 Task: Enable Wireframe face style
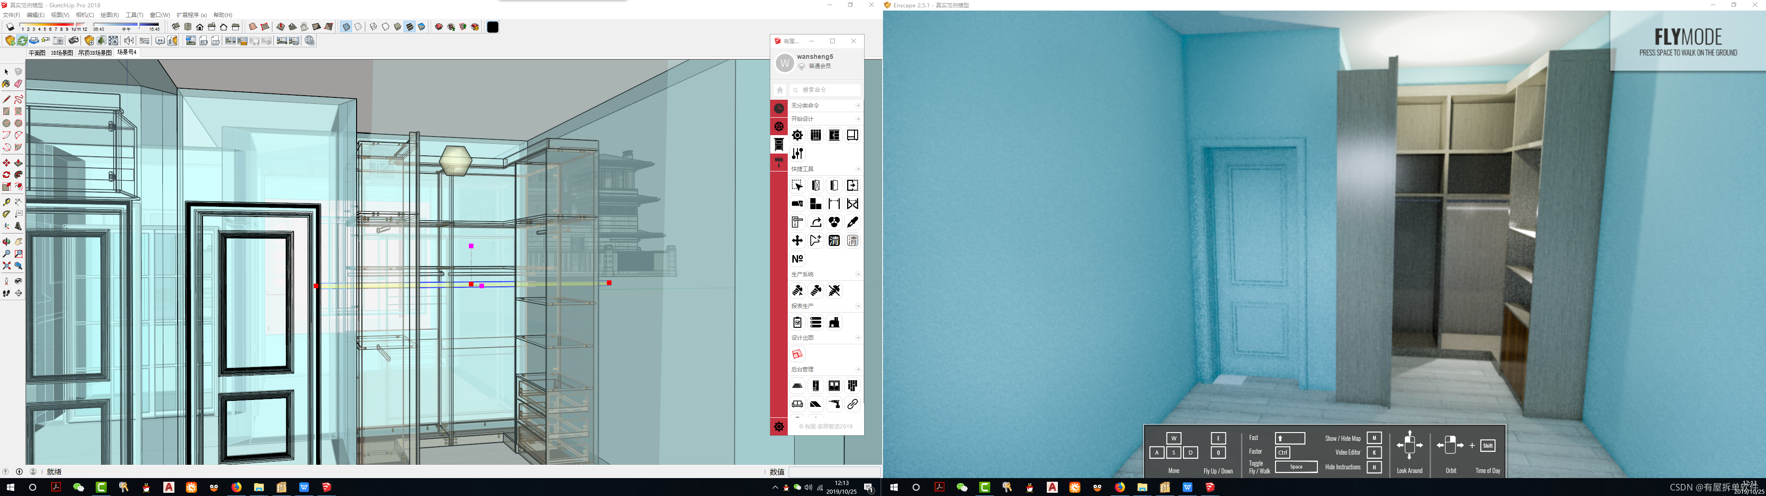(373, 27)
